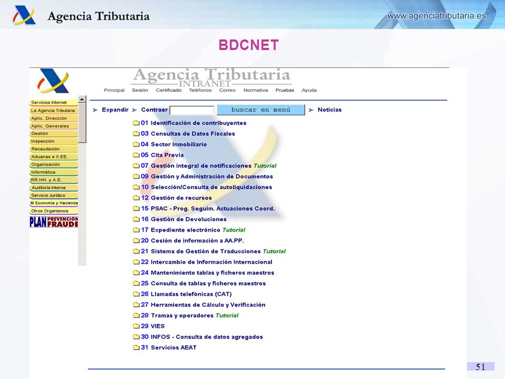Click folder icon for 09 Gestión y Administración de Documentos
The image size is (505, 379).
point(136,176)
